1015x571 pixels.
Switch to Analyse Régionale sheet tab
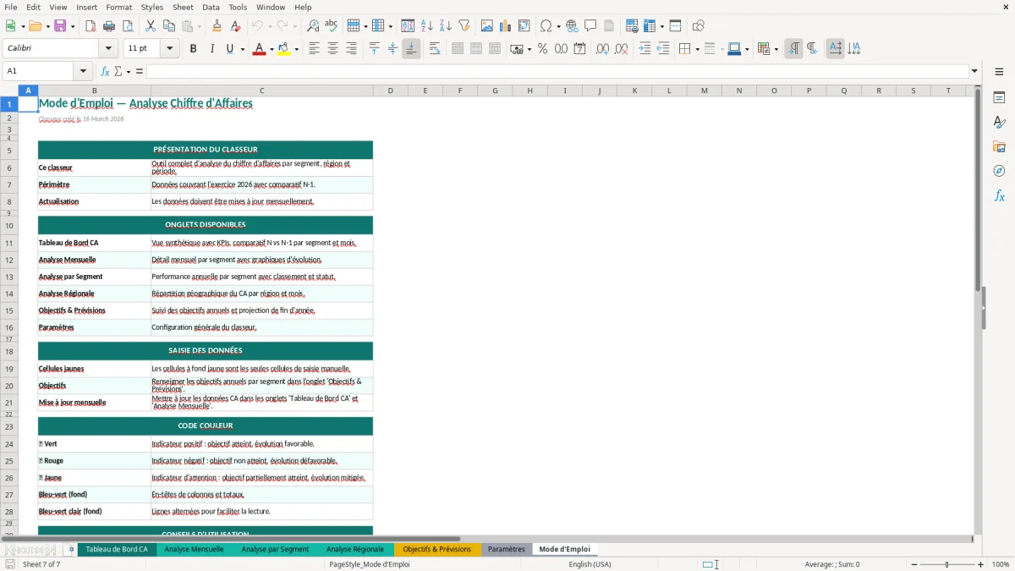point(355,549)
